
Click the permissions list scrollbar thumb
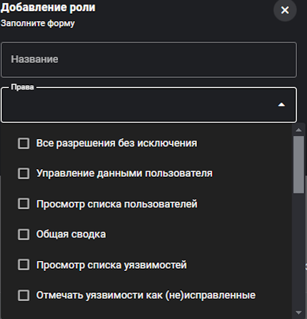coord(298,164)
